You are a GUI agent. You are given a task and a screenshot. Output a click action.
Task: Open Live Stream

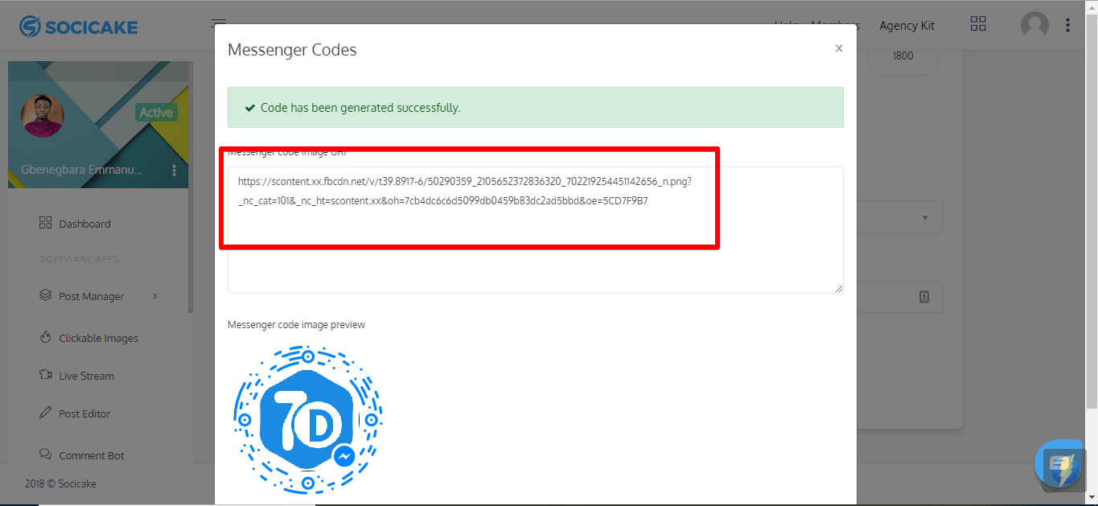click(x=86, y=376)
